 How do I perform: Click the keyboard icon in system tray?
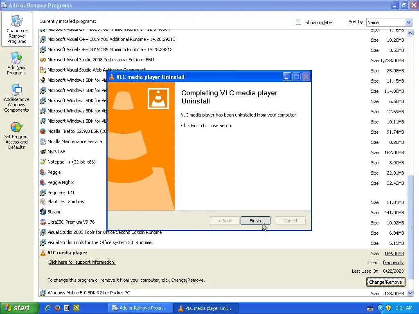pyautogui.click(x=370, y=308)
